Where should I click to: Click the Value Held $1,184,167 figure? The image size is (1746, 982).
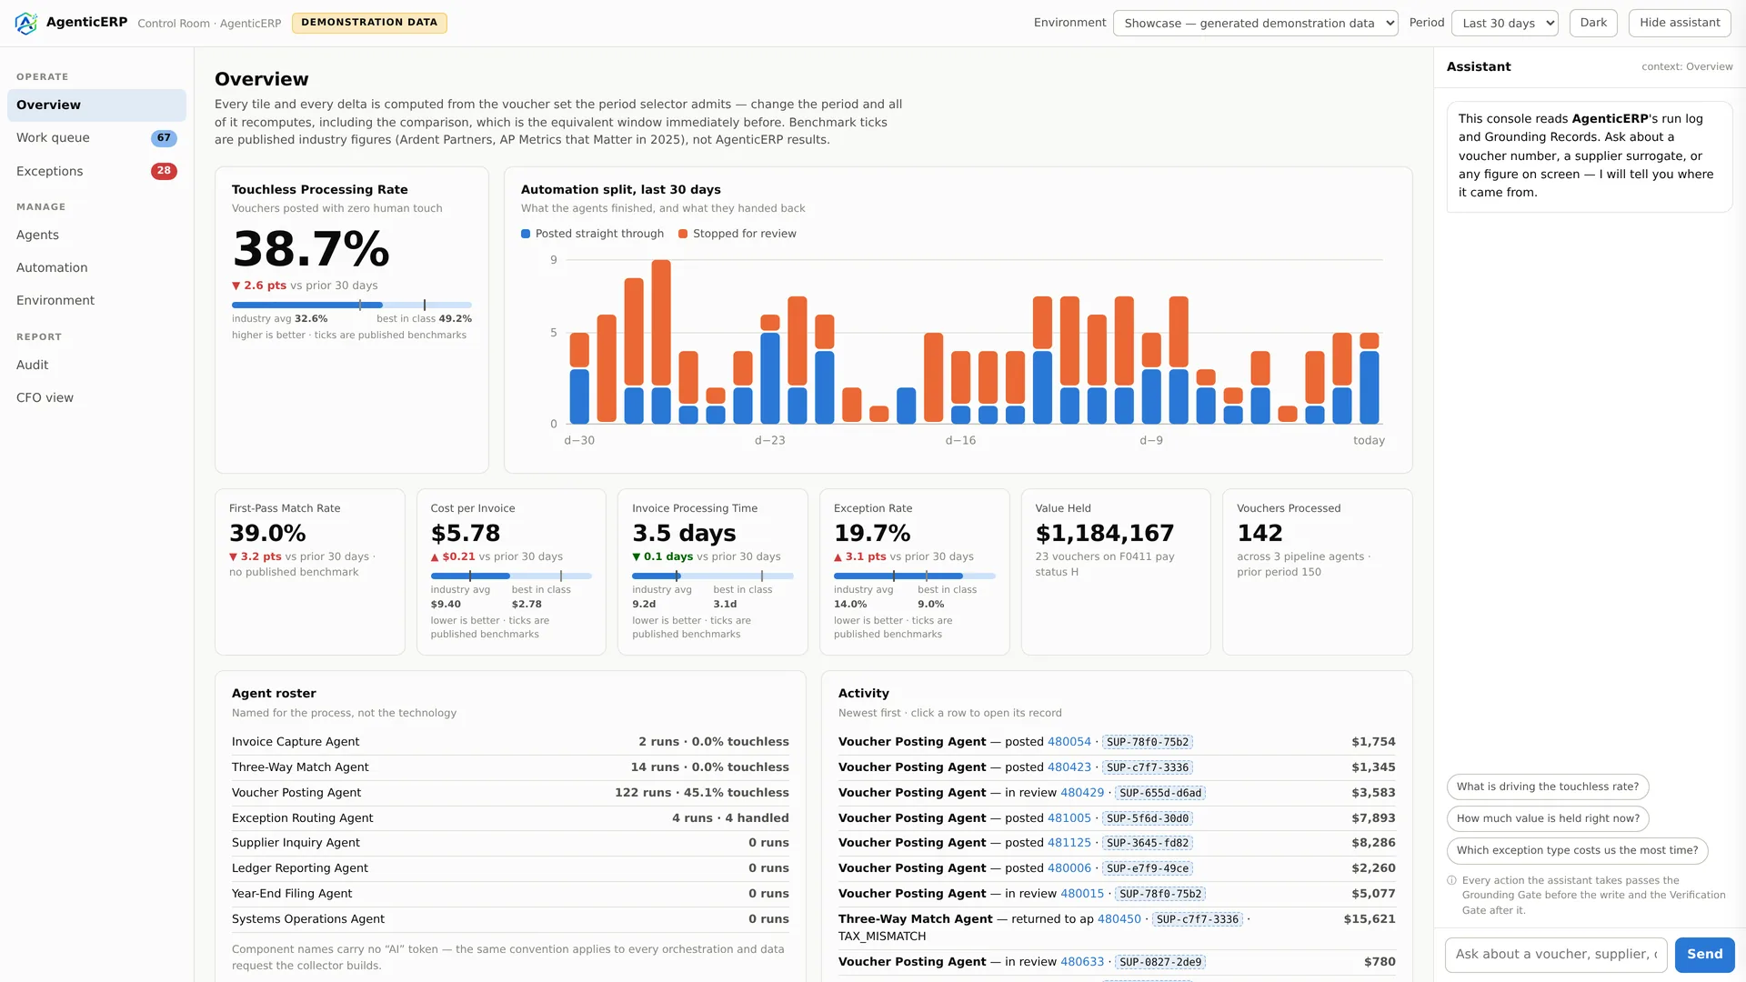[1104, 533]
